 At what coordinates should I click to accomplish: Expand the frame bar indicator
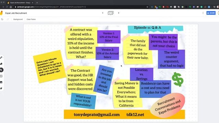click(x=111, y=13)
